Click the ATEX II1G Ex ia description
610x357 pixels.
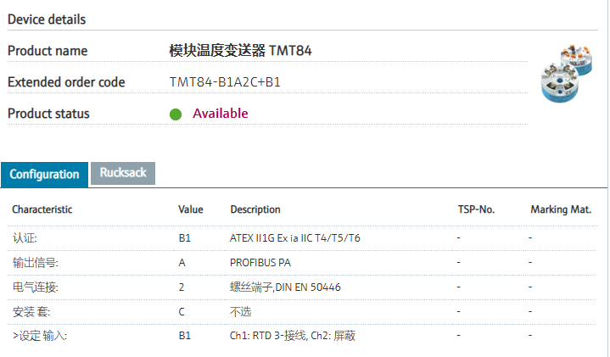[x=294, y=238]
